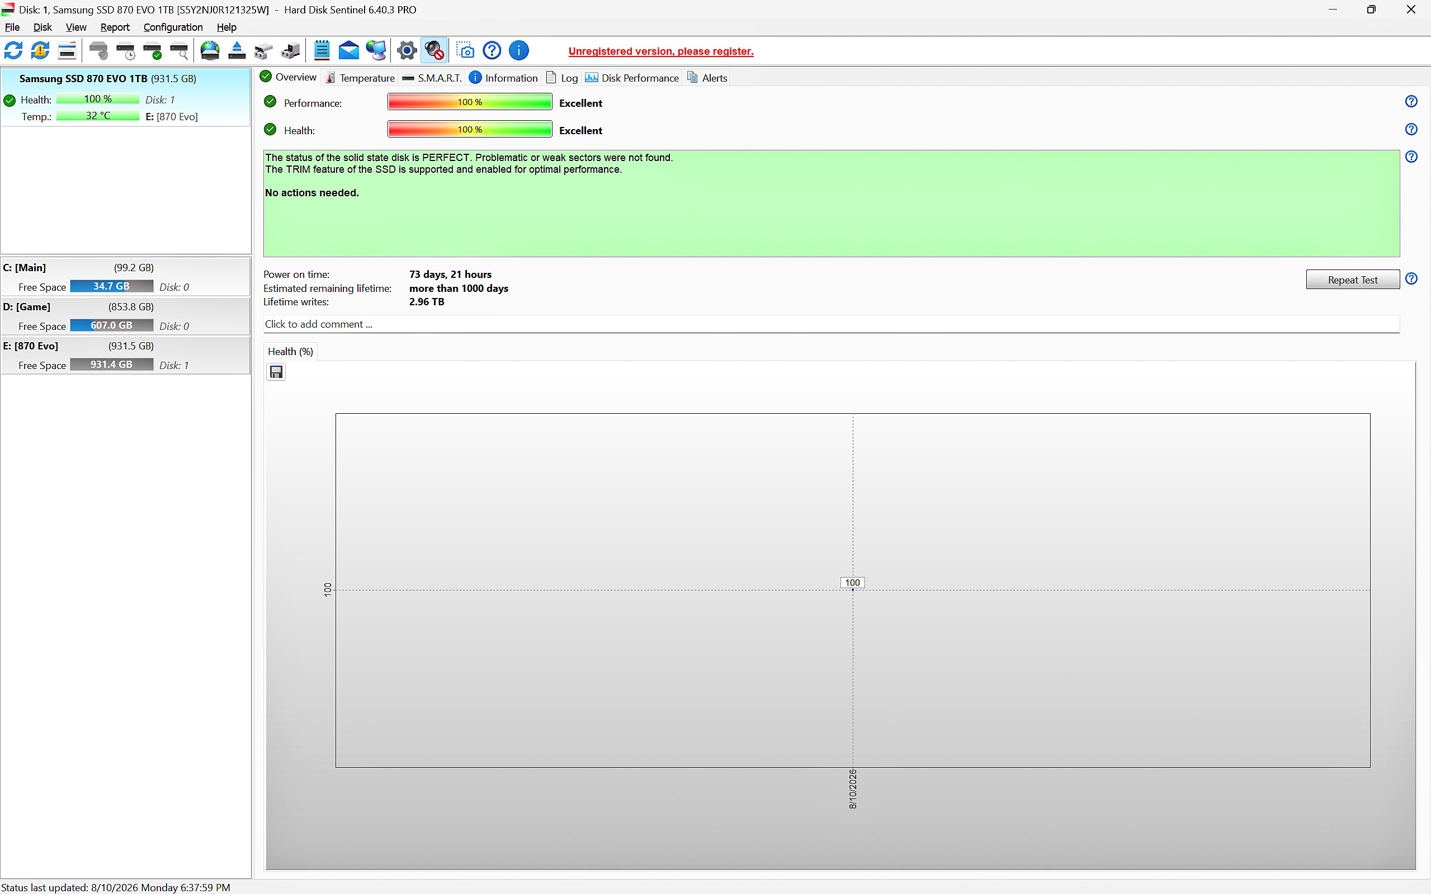Click the 32 °C temperature bar
1431x894 pixels.
point(97,116)
